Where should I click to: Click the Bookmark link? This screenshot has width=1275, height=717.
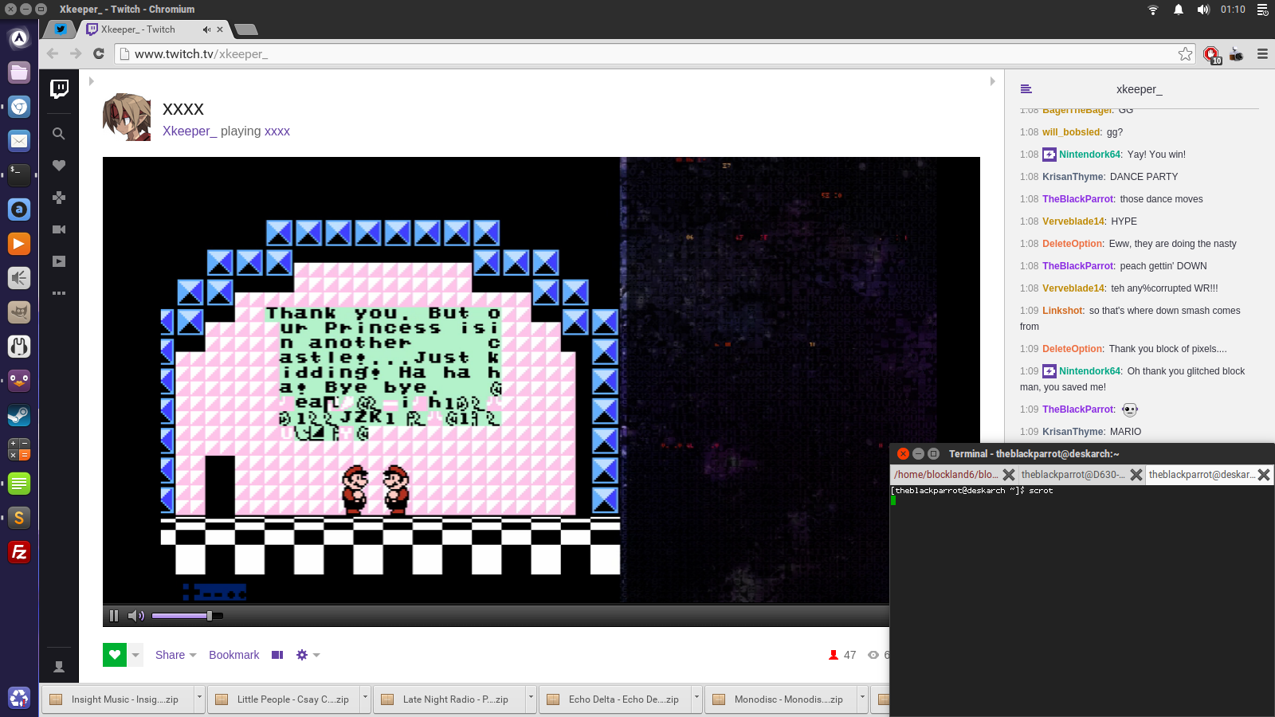click(234, 655)
